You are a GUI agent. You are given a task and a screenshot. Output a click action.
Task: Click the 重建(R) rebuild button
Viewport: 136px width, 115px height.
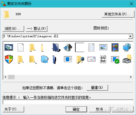[x=97, y=88]
